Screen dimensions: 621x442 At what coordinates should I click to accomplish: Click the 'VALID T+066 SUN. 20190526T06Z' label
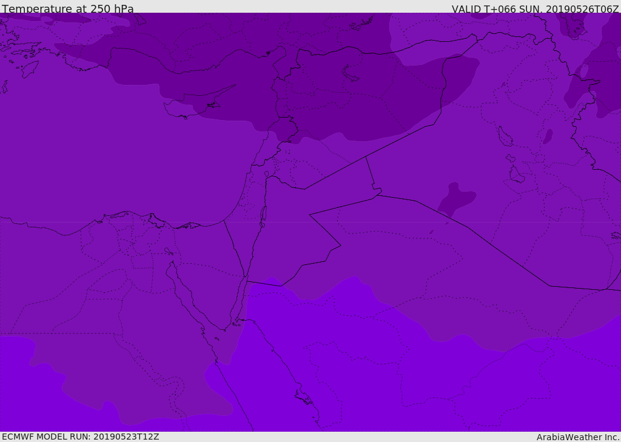[535, 8]
